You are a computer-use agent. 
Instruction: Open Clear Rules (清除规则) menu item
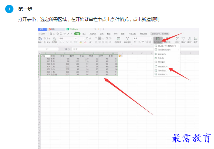click(x=167, y=71)
